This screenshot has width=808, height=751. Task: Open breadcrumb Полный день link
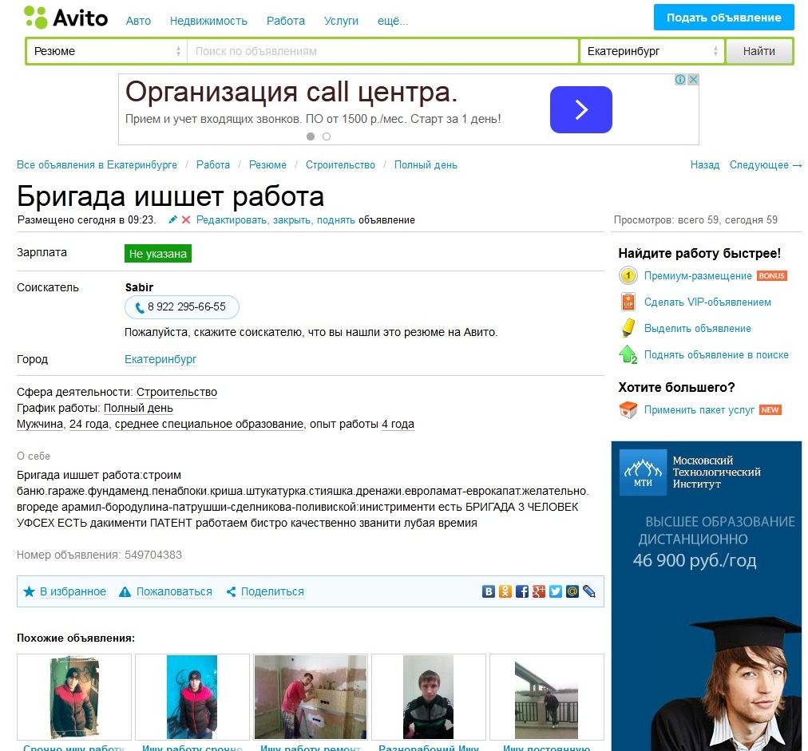pos(426,165)
